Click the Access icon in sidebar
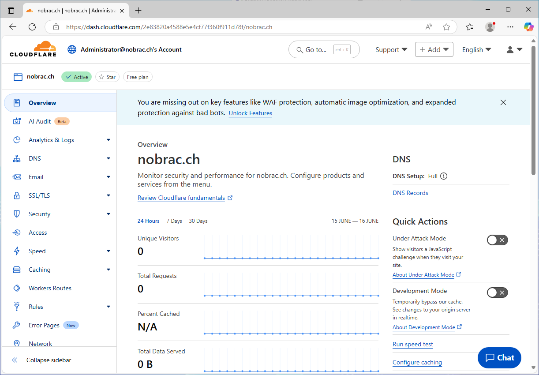Screen dimensions: 539x375 click(17, 232)
